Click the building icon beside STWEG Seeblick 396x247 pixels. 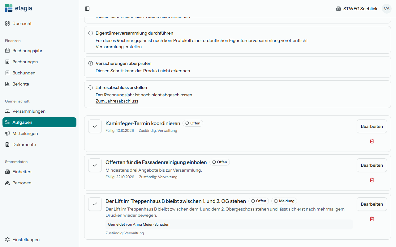point(338,9)
